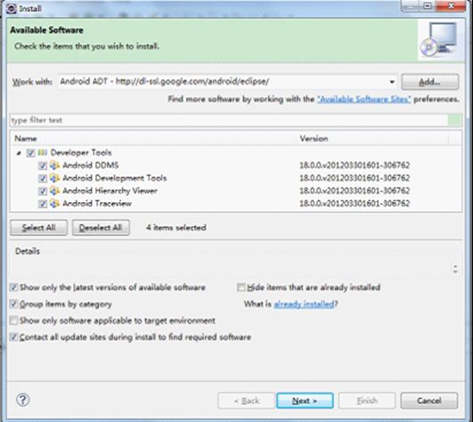Image resolution: width=473 pixels, height=422 pixels.
Task: Click the version number of Android Traceview
Action: click(355, 204)
